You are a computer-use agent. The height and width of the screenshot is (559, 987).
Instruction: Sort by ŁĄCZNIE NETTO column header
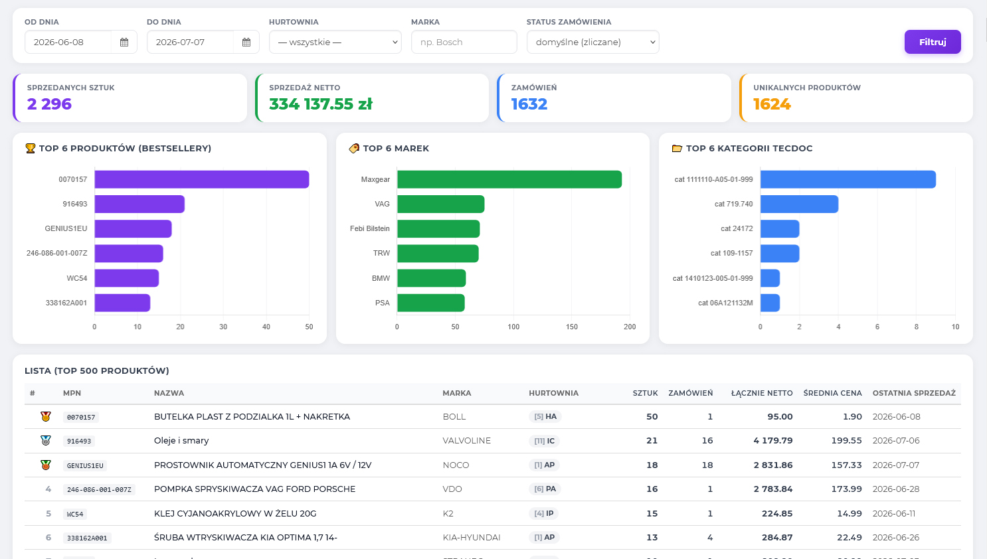tap(762, 393)
